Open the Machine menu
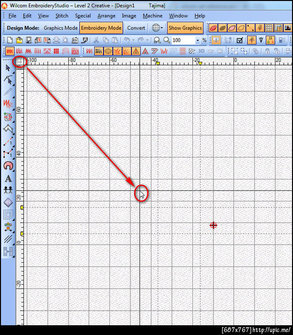293x335 pixels. click(x=152, y=16)
